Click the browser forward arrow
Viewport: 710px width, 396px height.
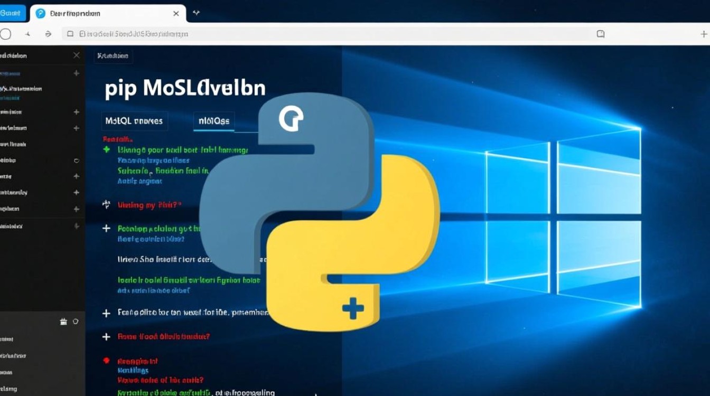pos(48,33)
